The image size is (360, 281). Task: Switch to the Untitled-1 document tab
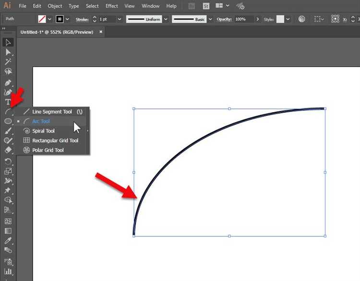coord(57,32)
